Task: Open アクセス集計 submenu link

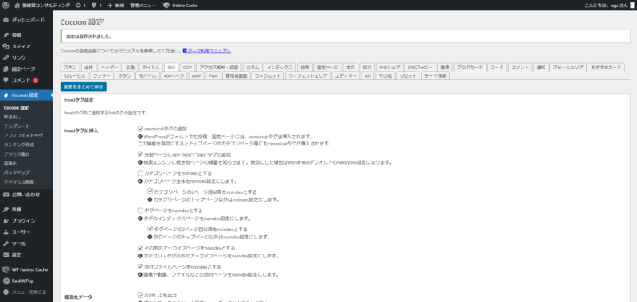Action: tap(17, 154)
